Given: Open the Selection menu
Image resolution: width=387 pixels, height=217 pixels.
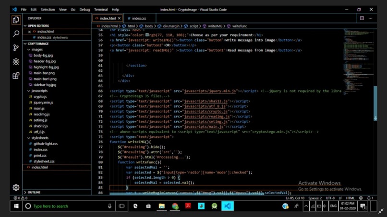Looking at the screenshot, I should click(48, 10).
